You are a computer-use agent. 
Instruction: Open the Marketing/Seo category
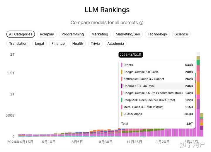coord(128,34)
